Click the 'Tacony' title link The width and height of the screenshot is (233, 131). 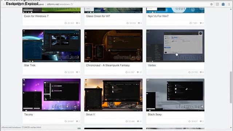(28, 114)
